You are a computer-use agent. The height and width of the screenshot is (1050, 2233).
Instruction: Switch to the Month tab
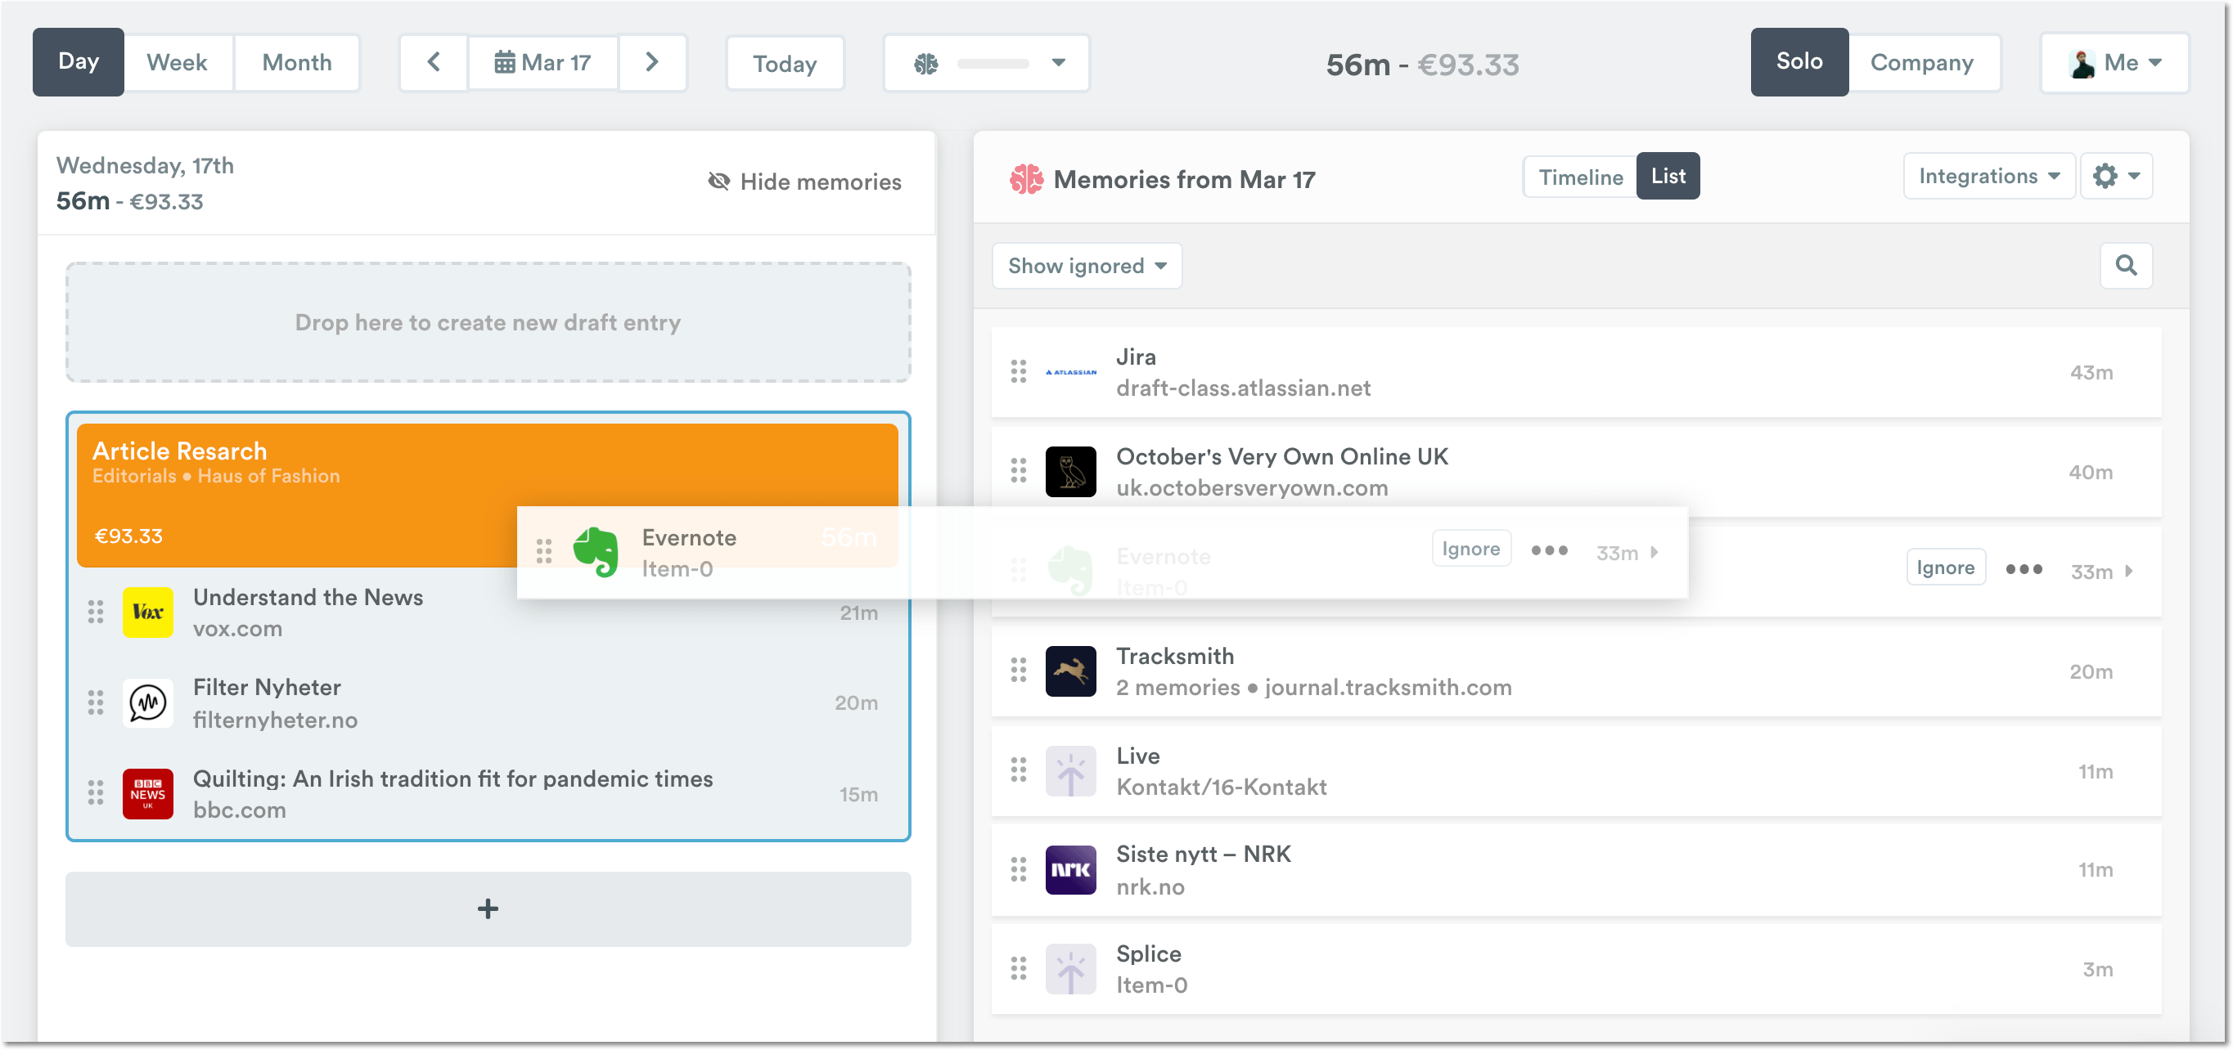click(x=296, y=62)
